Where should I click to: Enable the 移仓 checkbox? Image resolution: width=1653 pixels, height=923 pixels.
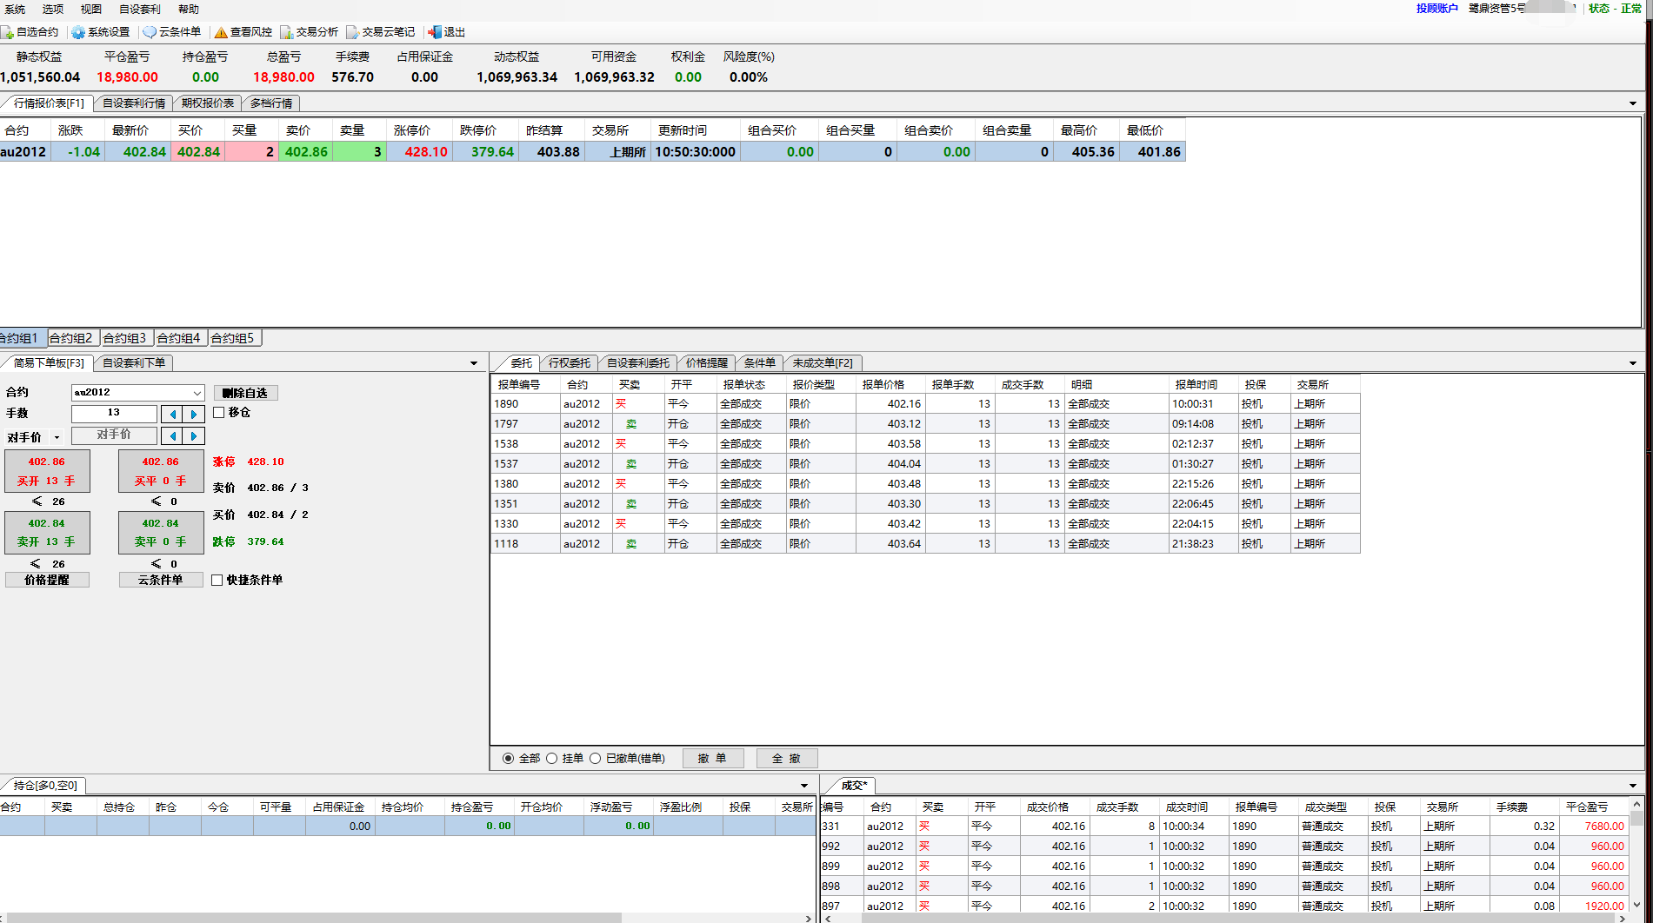(219, 413)
